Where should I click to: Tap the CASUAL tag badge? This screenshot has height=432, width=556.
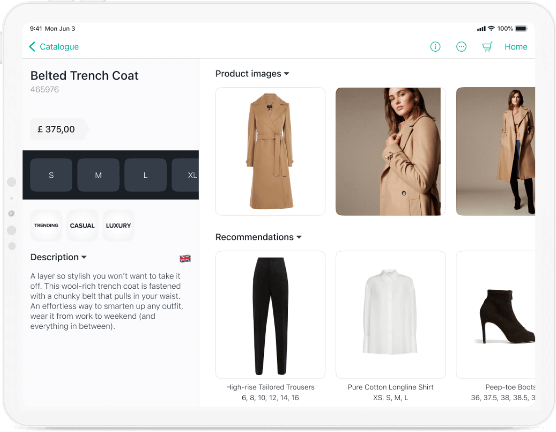[x=82, y=225]
